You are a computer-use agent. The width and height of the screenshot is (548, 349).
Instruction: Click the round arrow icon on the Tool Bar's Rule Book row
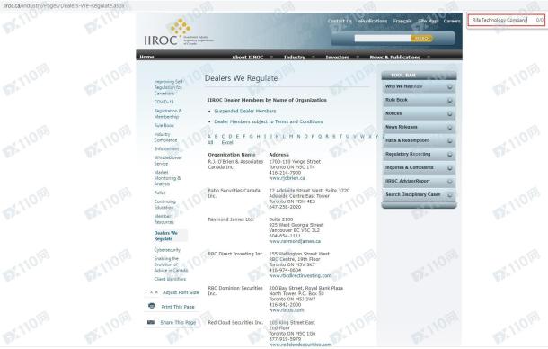tap(450, 100)
